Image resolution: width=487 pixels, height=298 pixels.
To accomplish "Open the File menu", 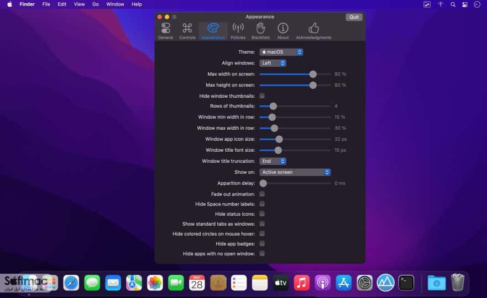I will pyautogui.click(x=46, y=4).
